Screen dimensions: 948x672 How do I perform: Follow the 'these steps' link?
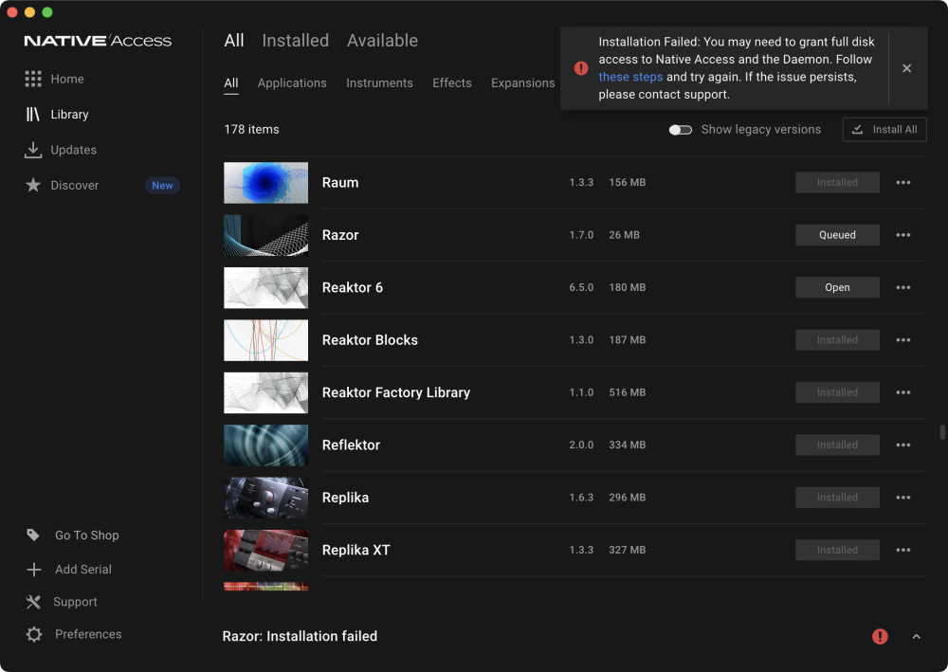(x=630, y=77)
